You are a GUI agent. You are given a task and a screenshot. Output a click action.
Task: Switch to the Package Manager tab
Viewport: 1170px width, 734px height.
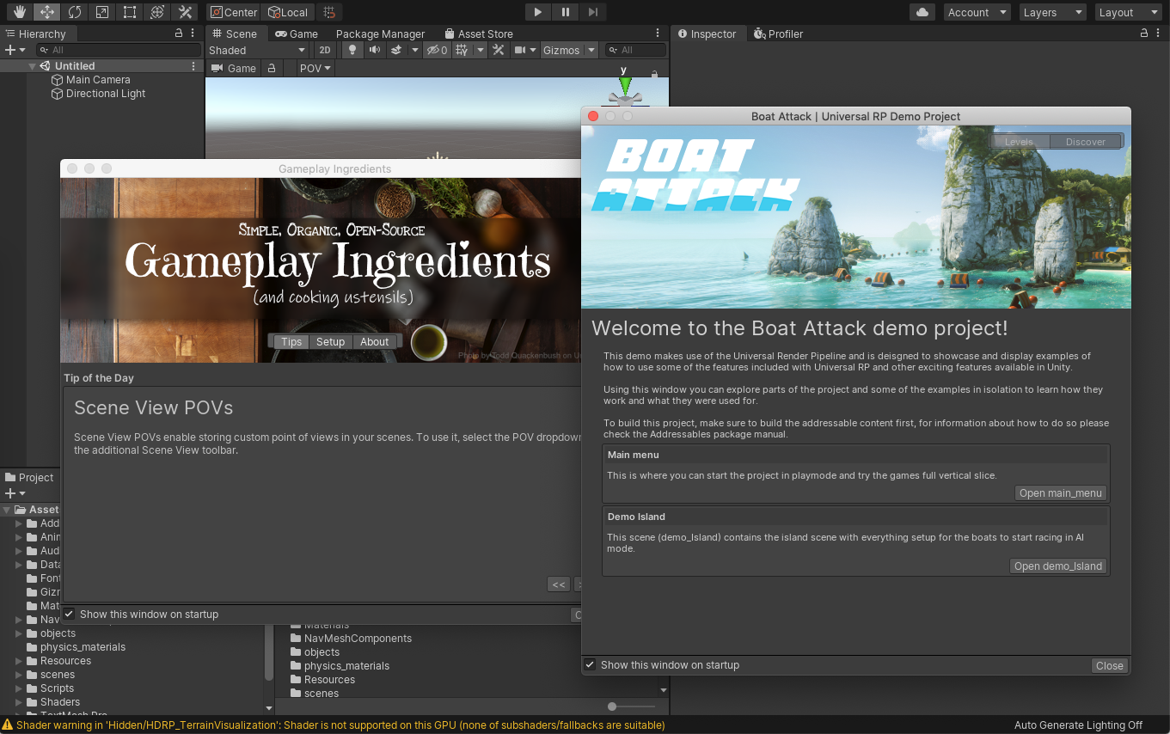pyautogui.click(x=380, y=34)
